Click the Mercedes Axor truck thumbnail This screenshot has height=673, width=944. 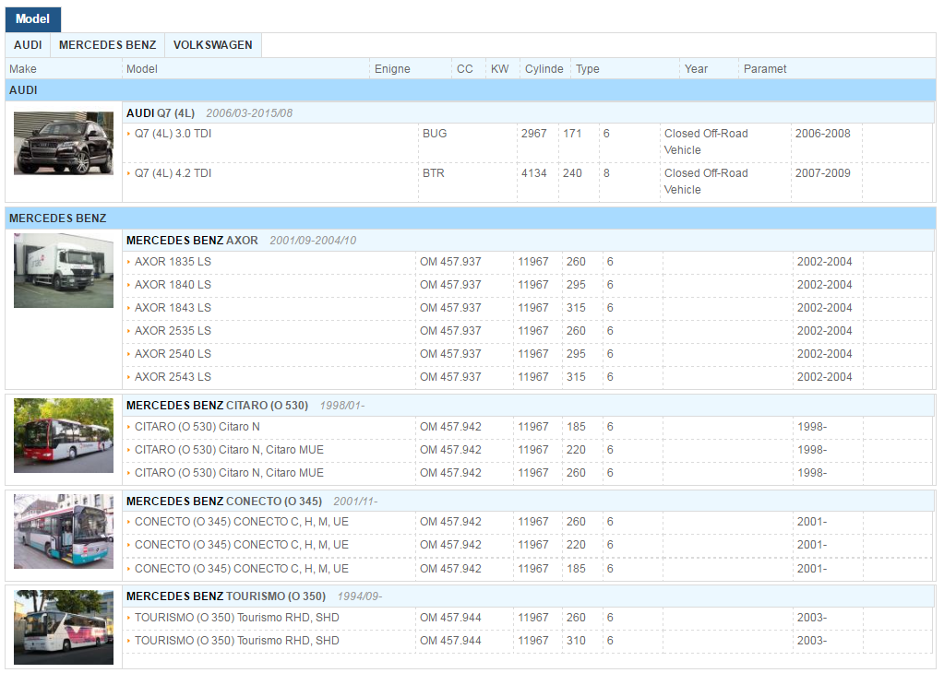pyautogui.click(x=64, y=271)
